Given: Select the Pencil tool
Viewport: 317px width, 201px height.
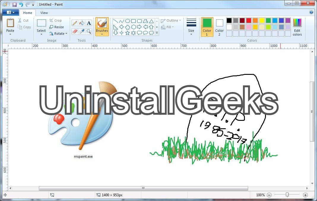Looking at the screenshot, I should 75,23.
